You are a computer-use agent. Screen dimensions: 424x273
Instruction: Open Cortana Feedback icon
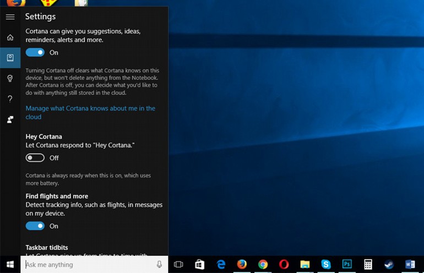[x=10, y=119]
